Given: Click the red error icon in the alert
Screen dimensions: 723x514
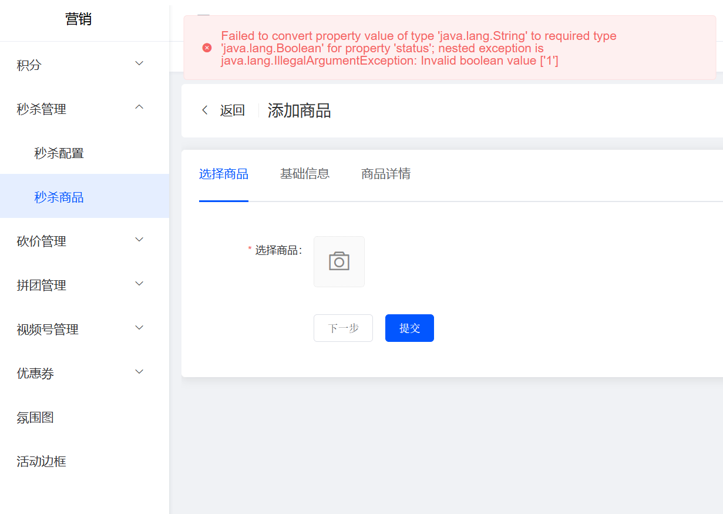Looking at the screenshot, I should tap(207, 48).
